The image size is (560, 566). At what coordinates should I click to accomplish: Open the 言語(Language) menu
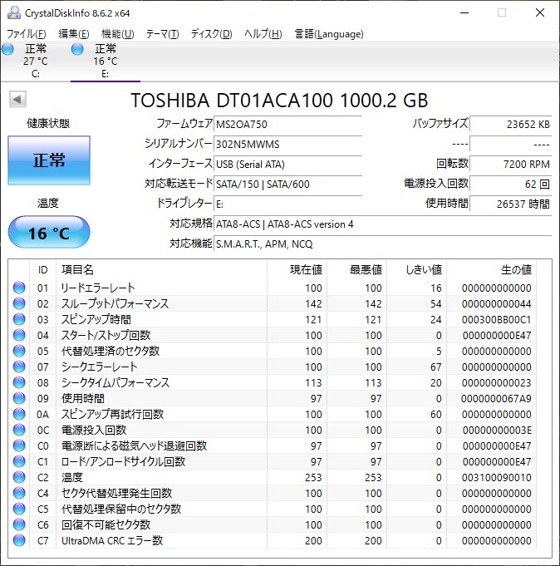[x=329, y=34]
